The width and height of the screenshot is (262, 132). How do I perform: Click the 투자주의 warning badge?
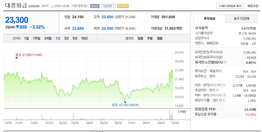click(123, 6)
